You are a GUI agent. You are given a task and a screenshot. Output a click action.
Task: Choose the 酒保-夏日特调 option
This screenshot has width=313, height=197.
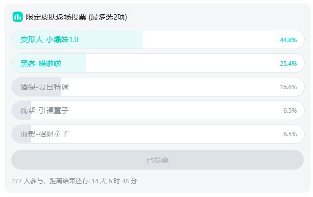[x=158, y=87]
